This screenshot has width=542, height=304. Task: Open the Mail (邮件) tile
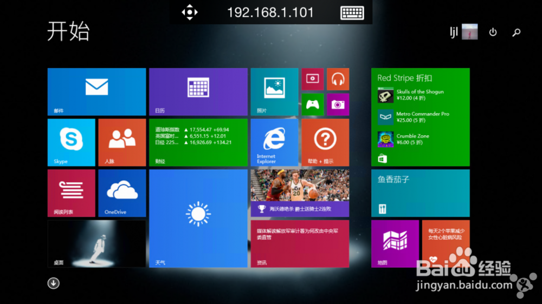[97, 92]
